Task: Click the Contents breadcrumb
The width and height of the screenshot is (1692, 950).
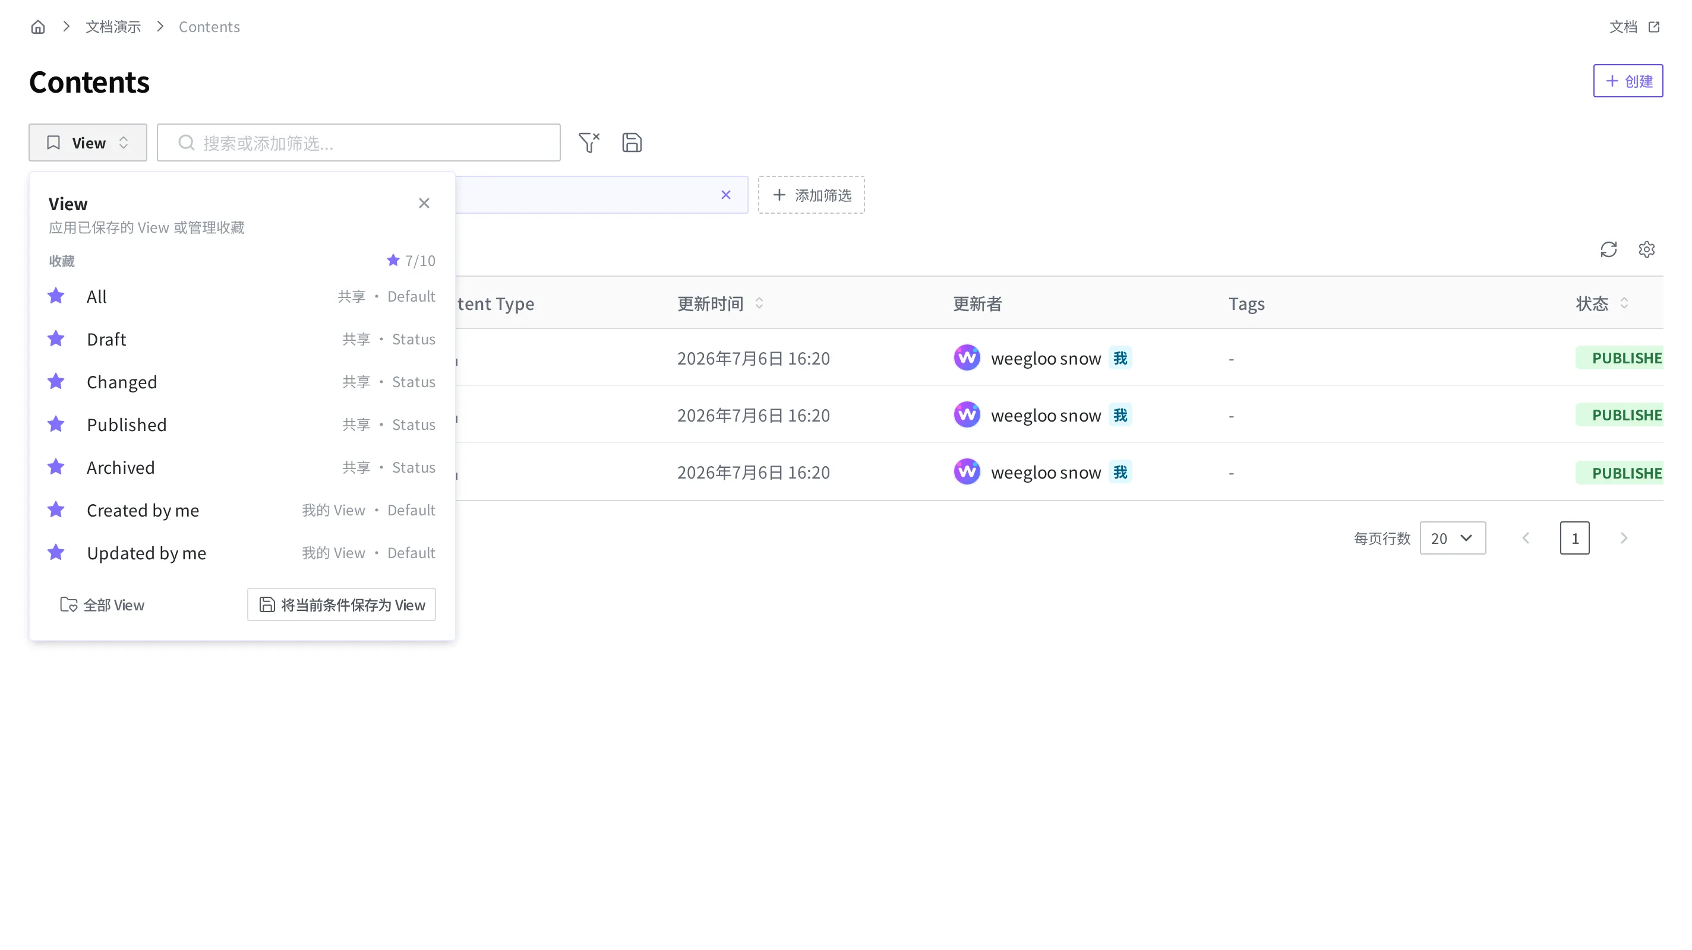Action: tap(209, 27)
